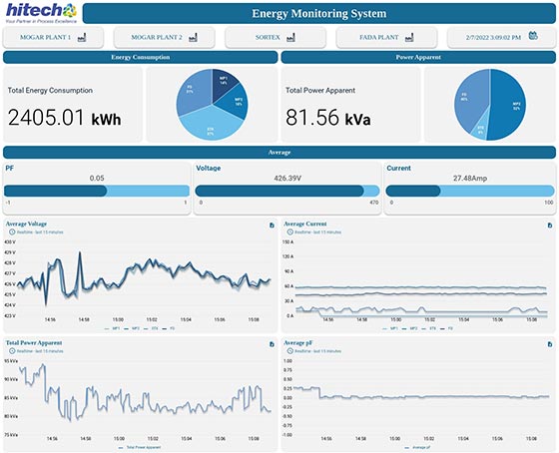Click the 81.56 kVa power value
This screenshot has height=453, width=559.
click(x=328, y=118)
